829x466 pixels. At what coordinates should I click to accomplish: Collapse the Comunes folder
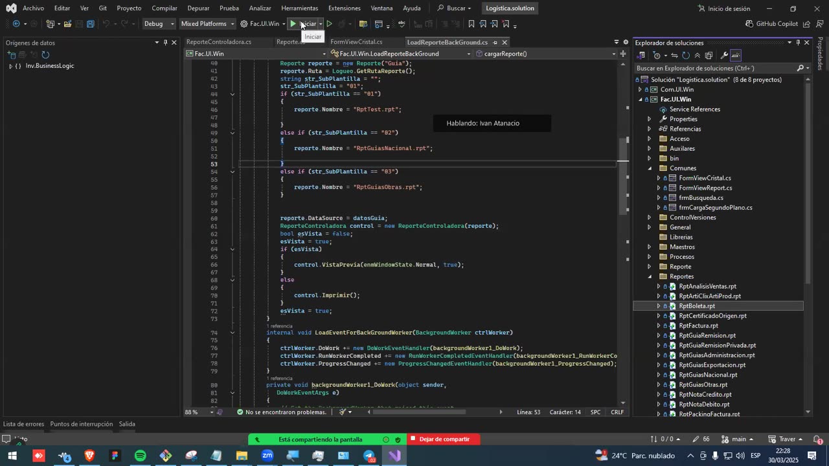point(649,168)
